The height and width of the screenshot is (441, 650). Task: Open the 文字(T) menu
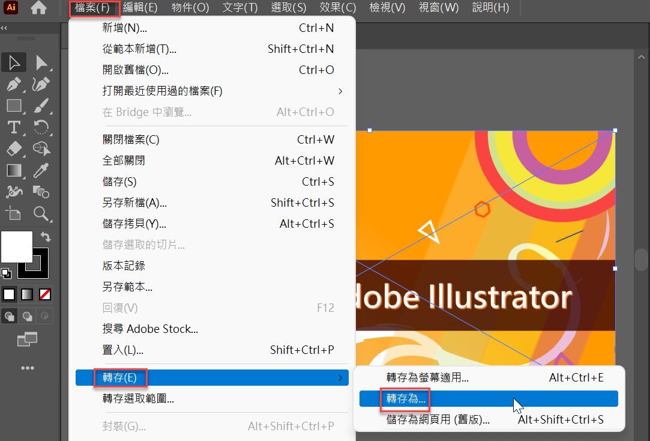240,7
